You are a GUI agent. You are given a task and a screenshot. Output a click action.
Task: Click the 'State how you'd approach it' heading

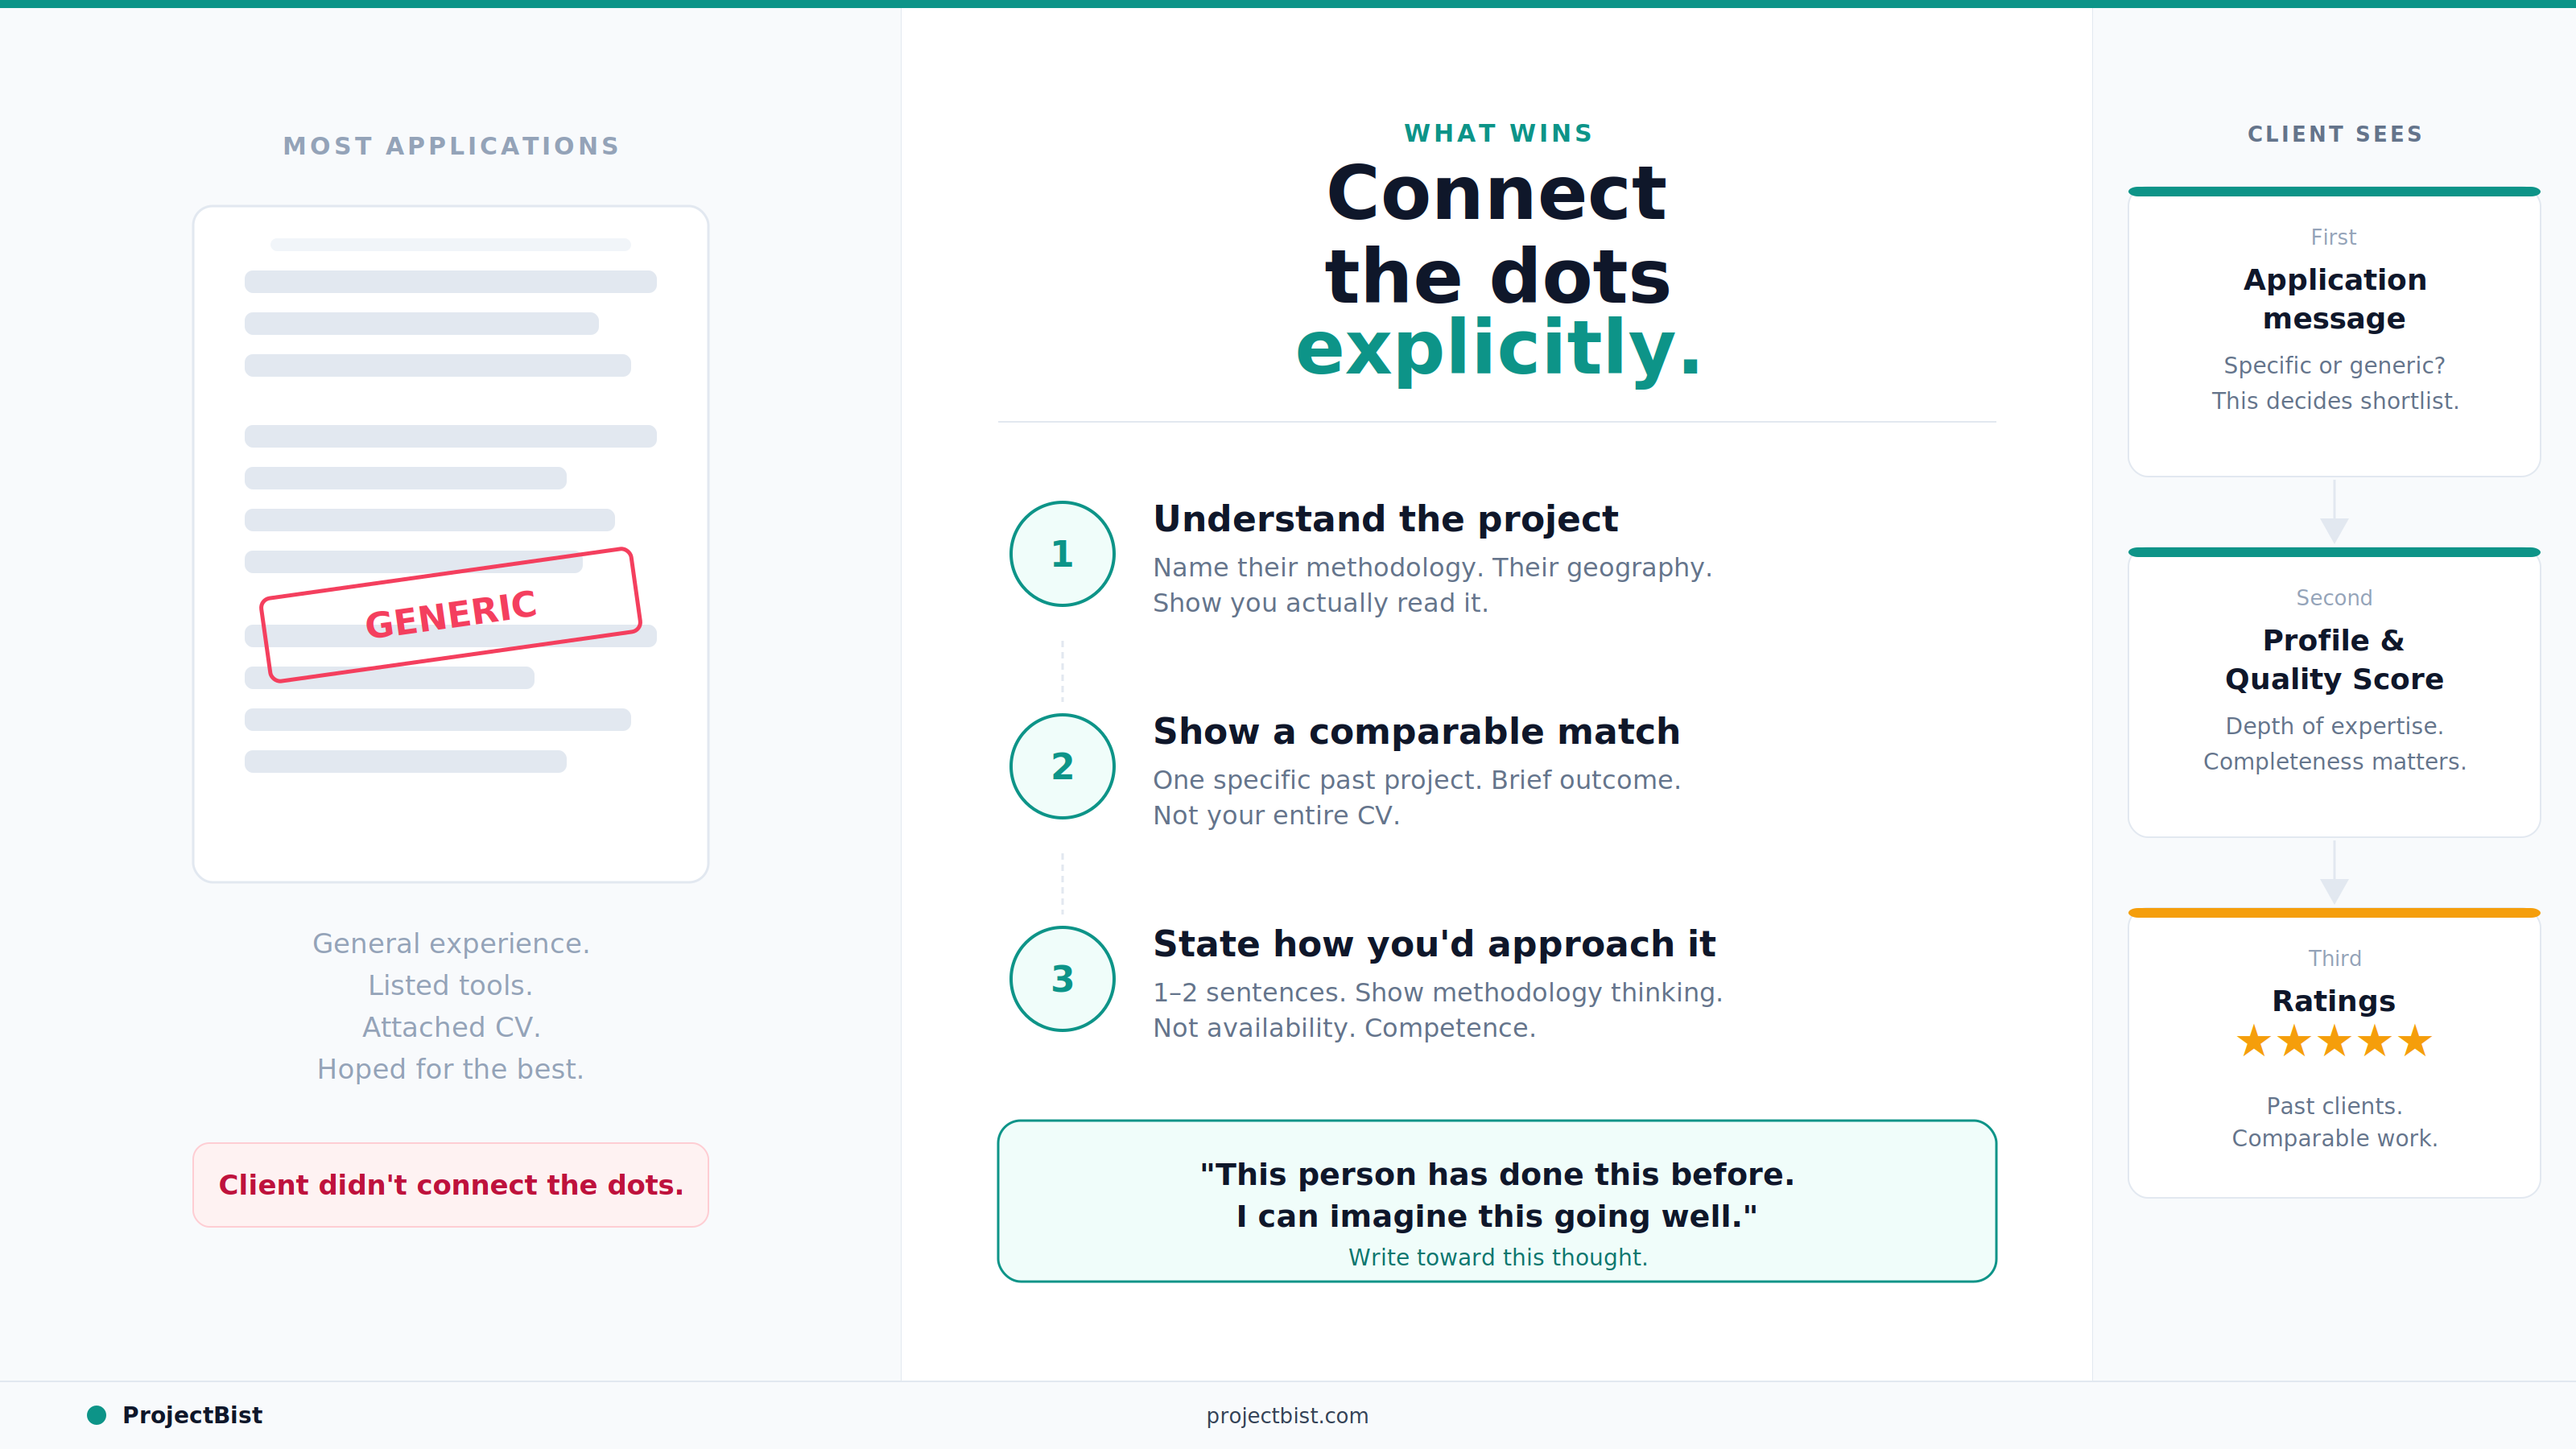click(1434, 944)
